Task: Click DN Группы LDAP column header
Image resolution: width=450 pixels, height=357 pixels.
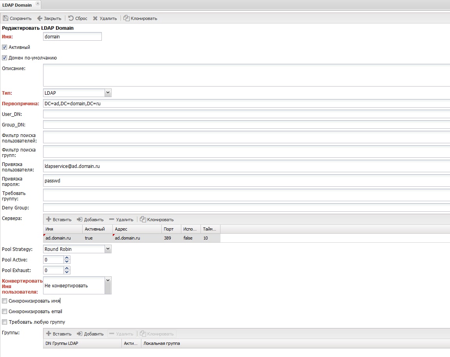Action: pyautogui.click(x=82, y=343)
